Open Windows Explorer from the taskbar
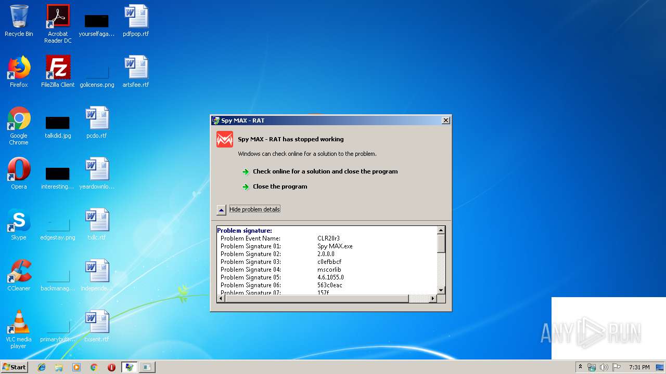Screen dimensions: 666x374 click(x=59, y=367)
